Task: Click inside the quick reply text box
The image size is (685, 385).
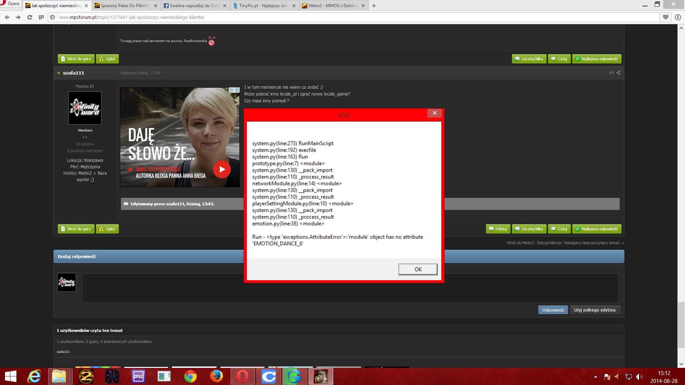Action: point(350,288)
